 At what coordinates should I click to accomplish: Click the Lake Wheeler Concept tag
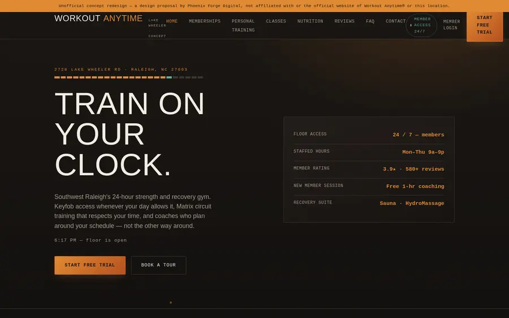click(157, 28)
